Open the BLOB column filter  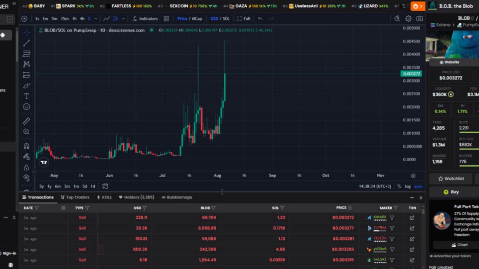point(213,208)
